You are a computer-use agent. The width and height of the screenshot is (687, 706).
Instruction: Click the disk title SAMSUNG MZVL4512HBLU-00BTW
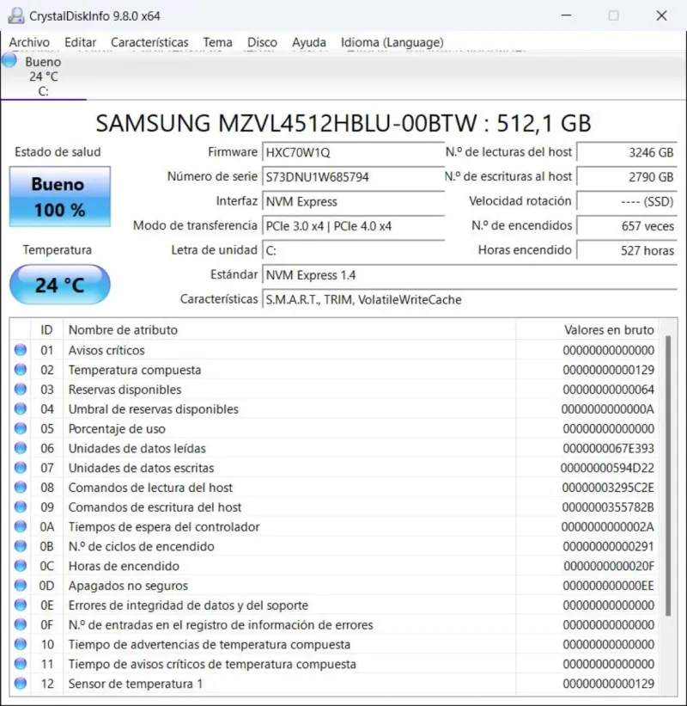point(343,123)
